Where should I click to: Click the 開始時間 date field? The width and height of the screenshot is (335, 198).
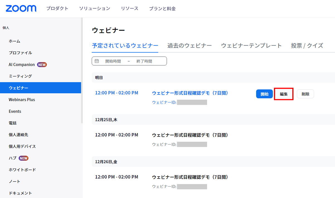coord(113,61)
